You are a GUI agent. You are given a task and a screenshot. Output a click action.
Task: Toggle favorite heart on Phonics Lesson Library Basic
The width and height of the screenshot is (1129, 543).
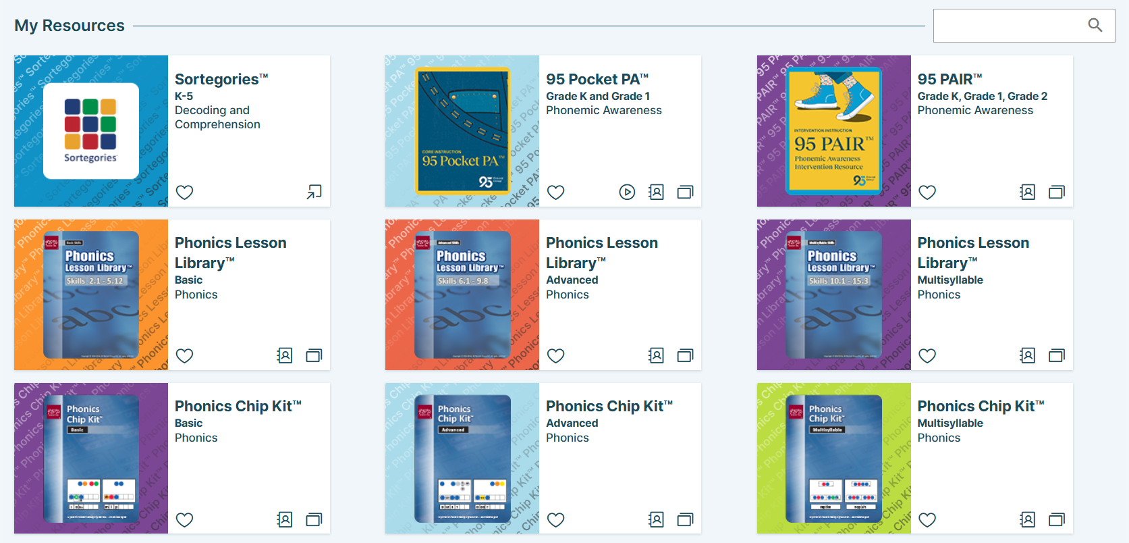coord(184,355)
